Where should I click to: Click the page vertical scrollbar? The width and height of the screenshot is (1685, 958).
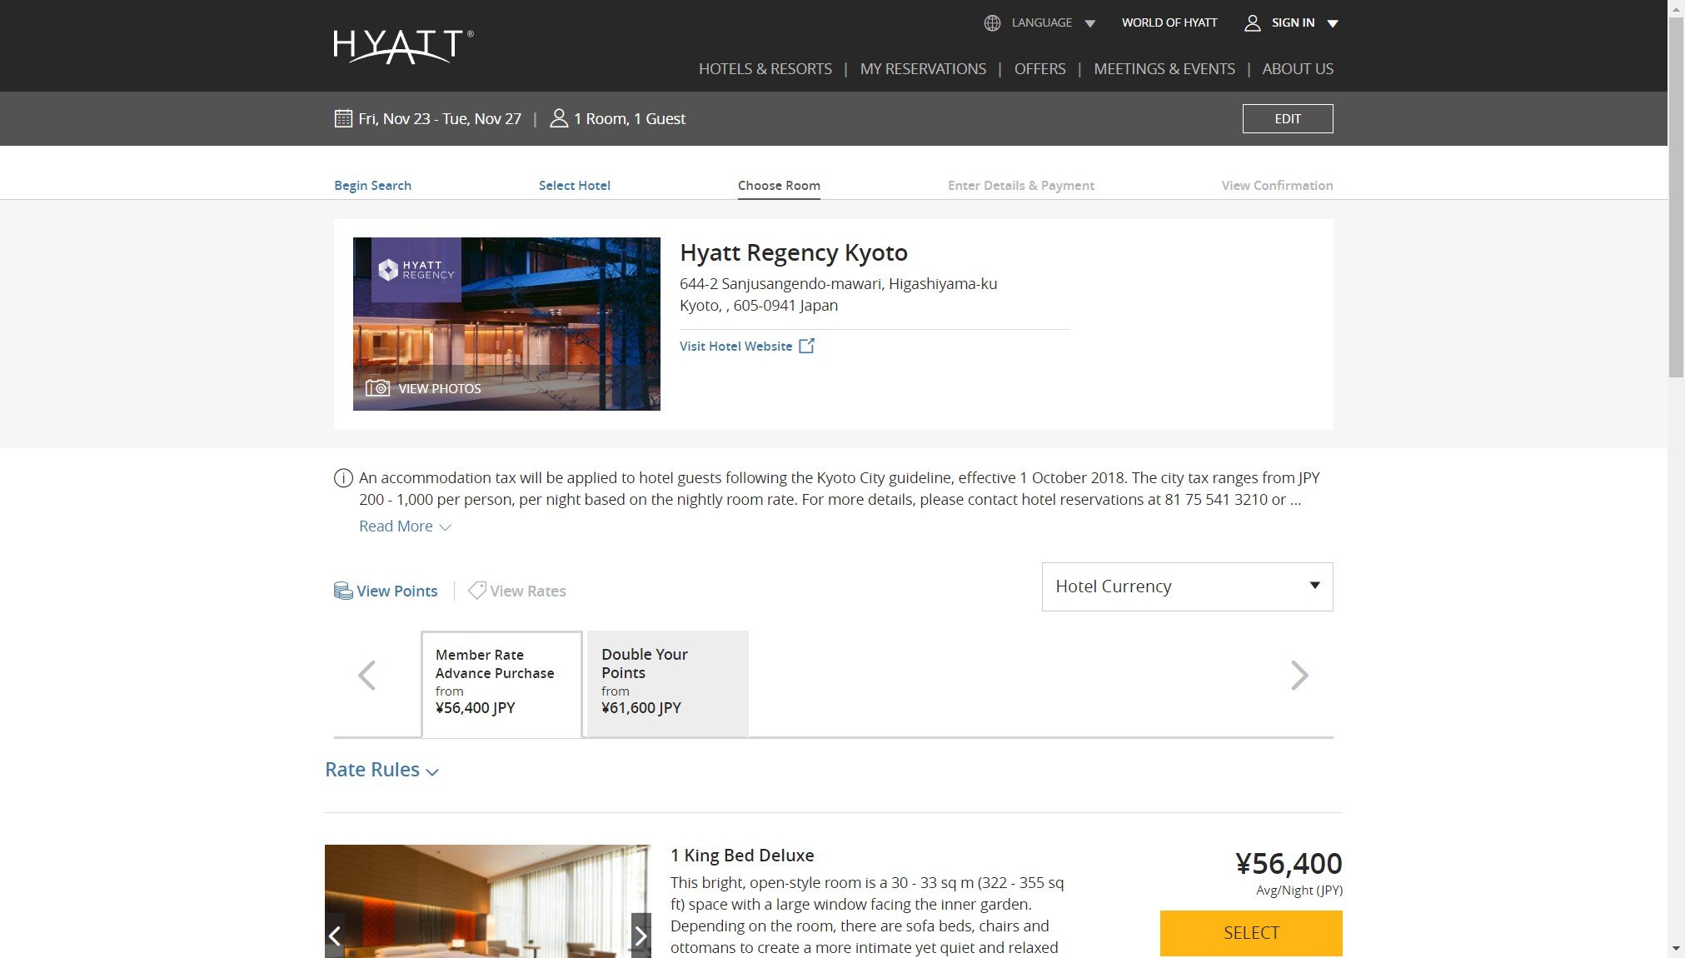(x=1676, y=197)
